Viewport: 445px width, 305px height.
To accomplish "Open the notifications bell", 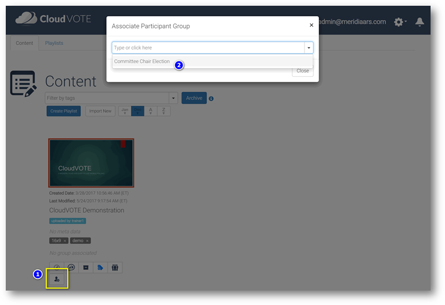I will (420, 22).
